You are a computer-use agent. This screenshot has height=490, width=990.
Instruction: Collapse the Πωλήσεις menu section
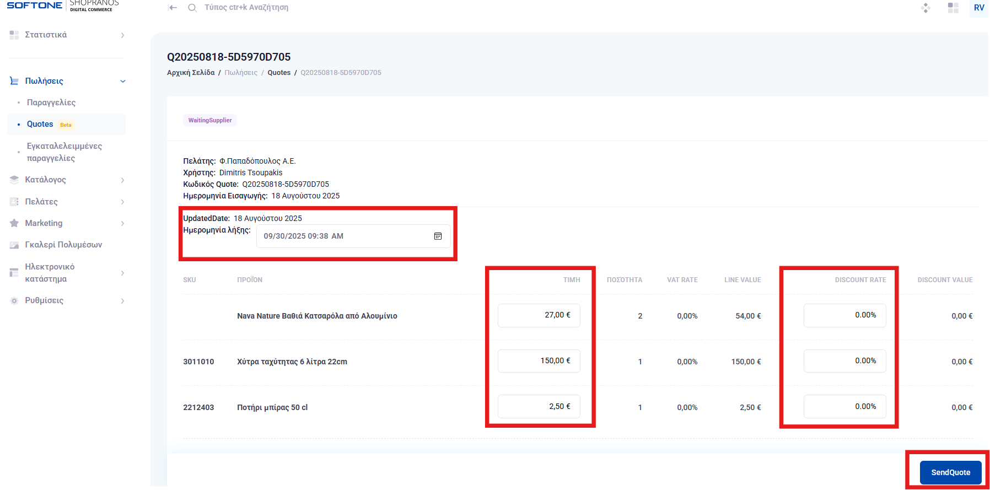pos(122,81)
